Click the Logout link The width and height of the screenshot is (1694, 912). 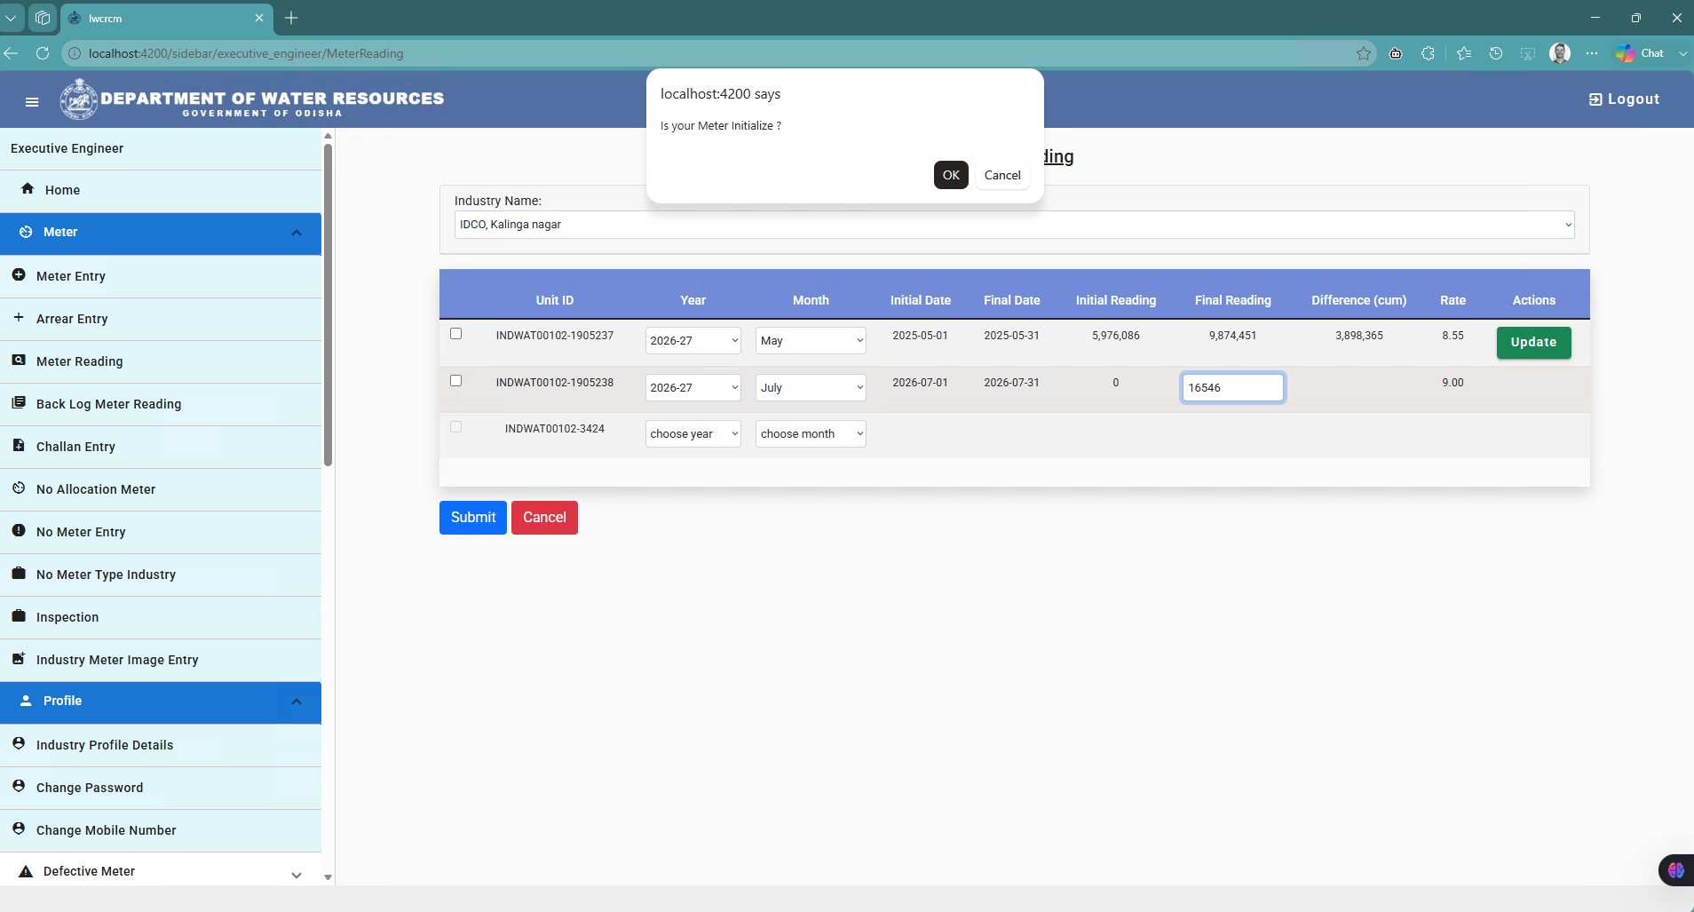click(1624, 99)
